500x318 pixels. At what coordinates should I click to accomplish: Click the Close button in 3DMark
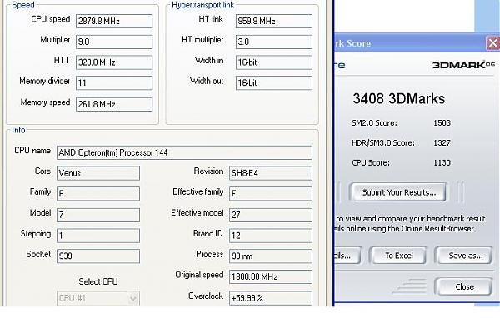(x=464, y=286)
